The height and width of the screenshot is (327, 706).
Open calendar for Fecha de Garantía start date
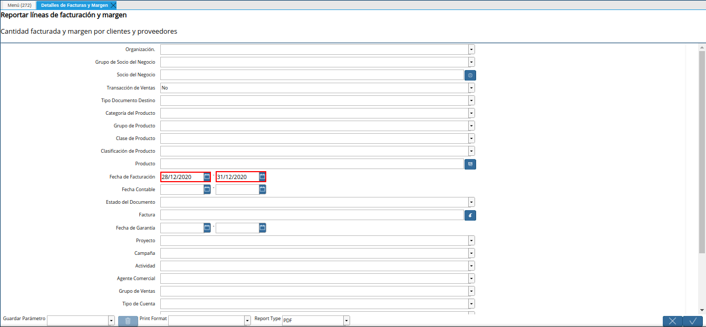(207, 228)
